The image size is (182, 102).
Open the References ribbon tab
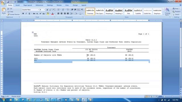coord(39,5)
